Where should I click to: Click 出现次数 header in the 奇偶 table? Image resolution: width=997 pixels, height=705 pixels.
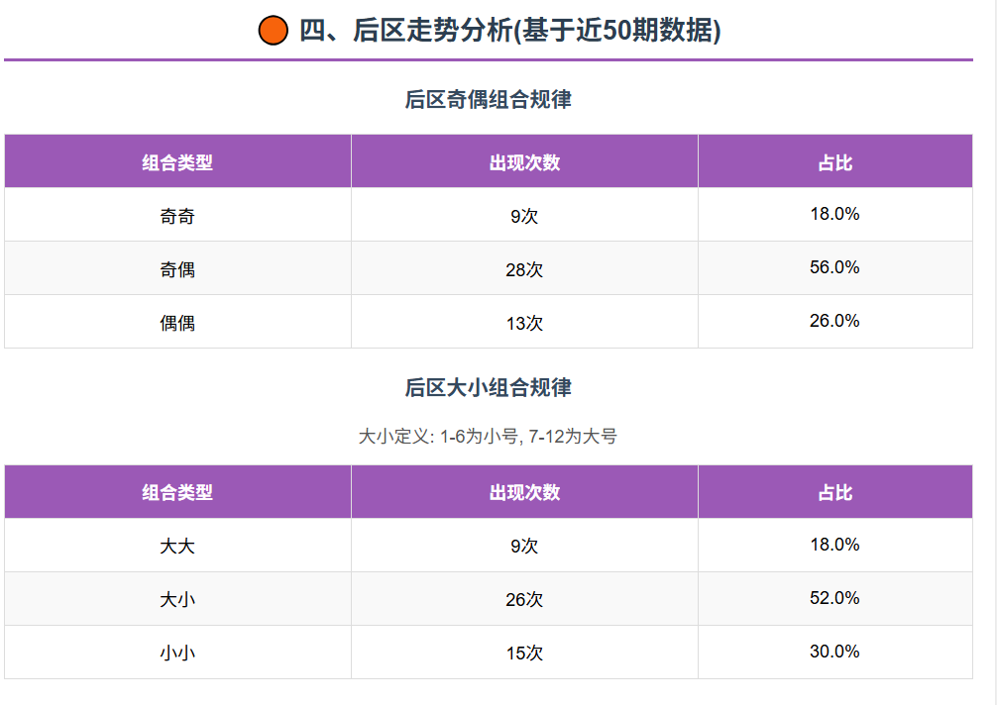click(524, 162)
